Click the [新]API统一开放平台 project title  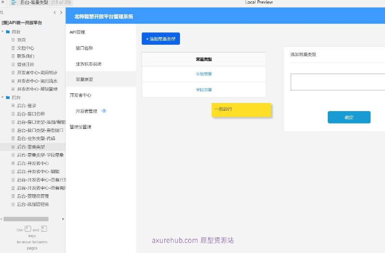click(x=22, y=23)
